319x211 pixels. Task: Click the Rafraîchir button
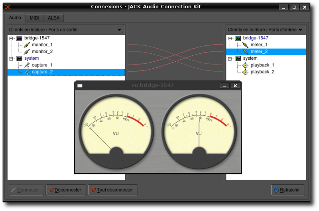click(288, 190)
